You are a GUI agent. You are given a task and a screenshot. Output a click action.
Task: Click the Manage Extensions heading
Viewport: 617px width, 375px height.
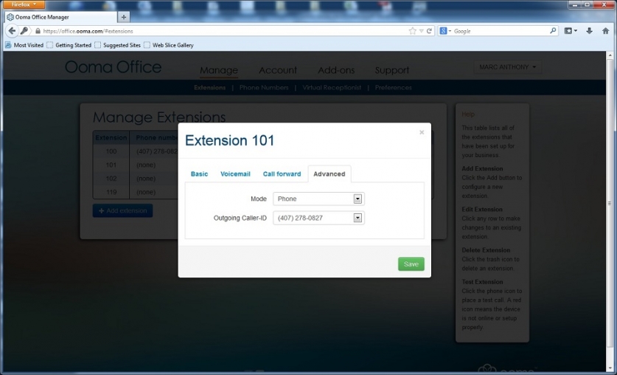point(159,117)
